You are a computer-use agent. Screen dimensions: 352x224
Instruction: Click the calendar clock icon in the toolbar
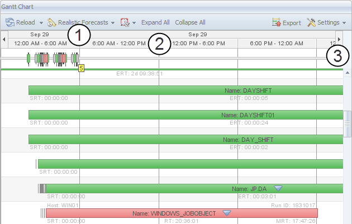[125, 22]
